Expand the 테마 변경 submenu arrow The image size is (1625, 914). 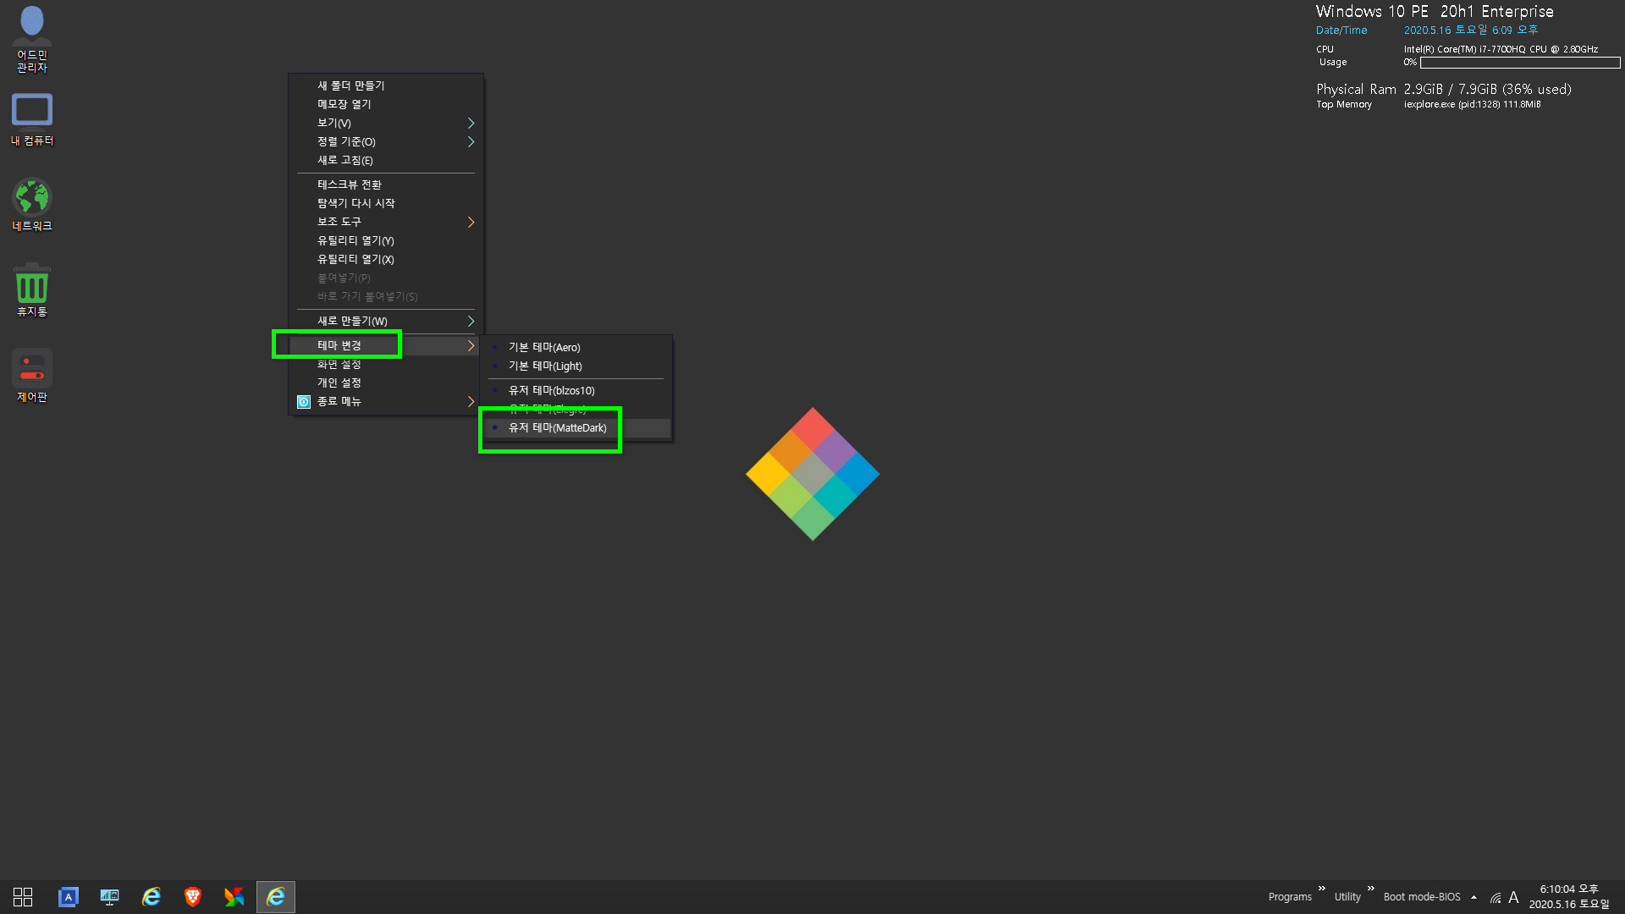coord(471,346)
